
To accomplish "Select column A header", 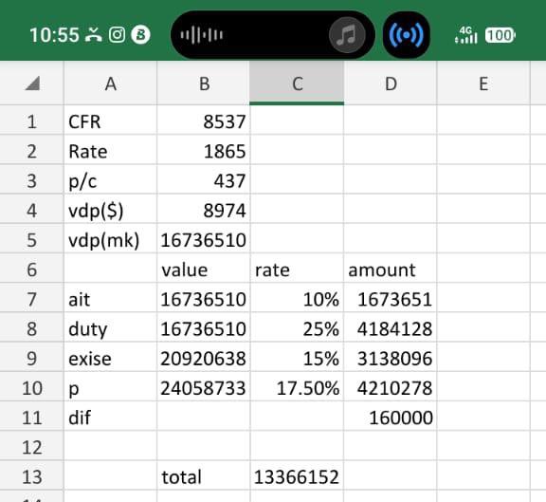I will click(x=110, y=84).
